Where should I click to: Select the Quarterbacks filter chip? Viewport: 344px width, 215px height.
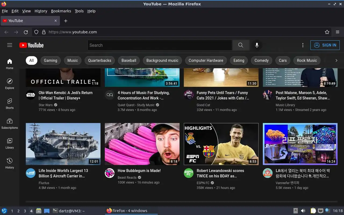[x=100, y=60]
